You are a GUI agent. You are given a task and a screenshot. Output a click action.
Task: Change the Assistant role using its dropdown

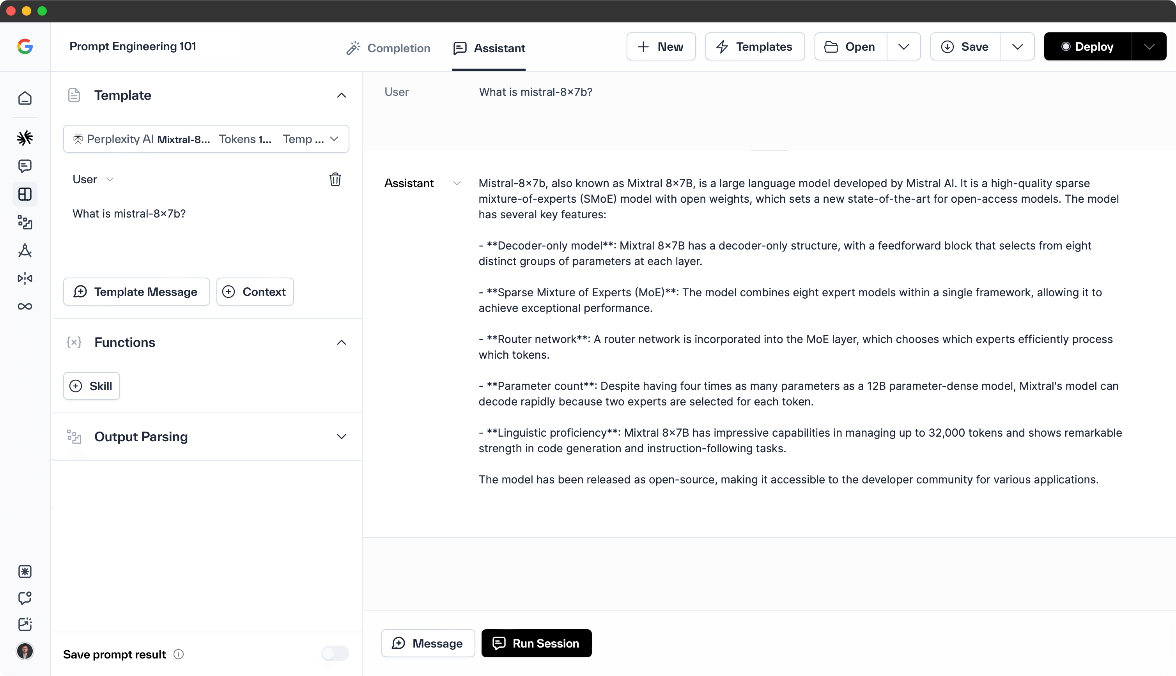click(x=457, y=183)
